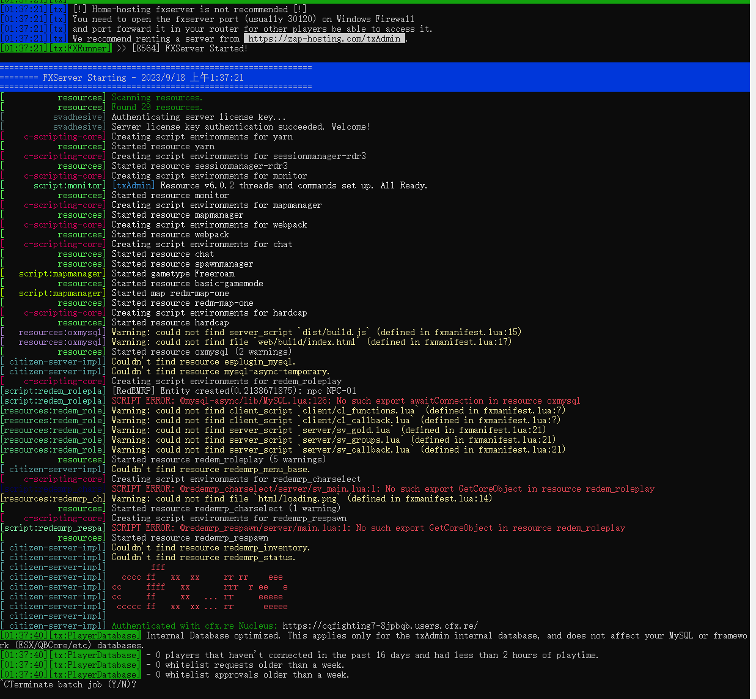Screen dimensions: 756x699
Task: Click the redemrp_charselect SCRIPT ERROR line
Action: click(383, 489)
